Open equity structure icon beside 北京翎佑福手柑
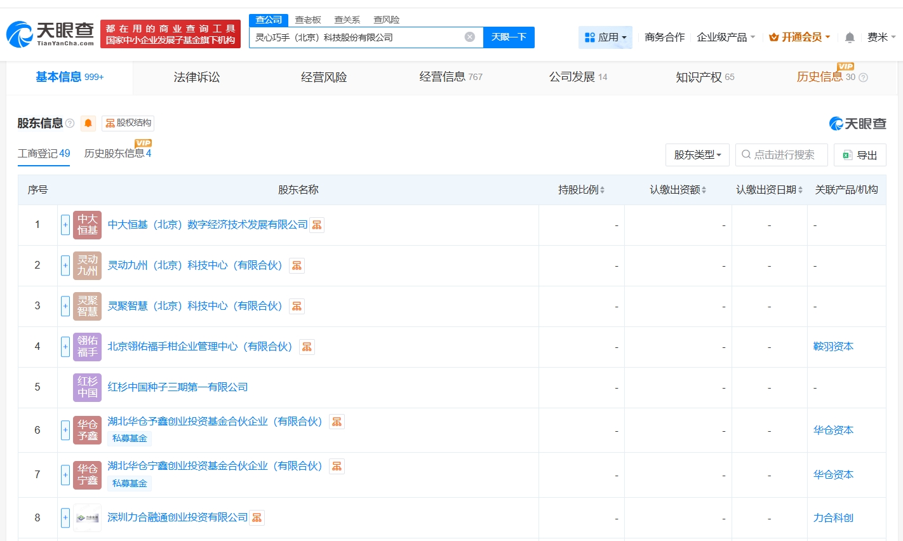The width and height of the screenshot is (903, 541). pyautogui.click(x=307, y=347)
